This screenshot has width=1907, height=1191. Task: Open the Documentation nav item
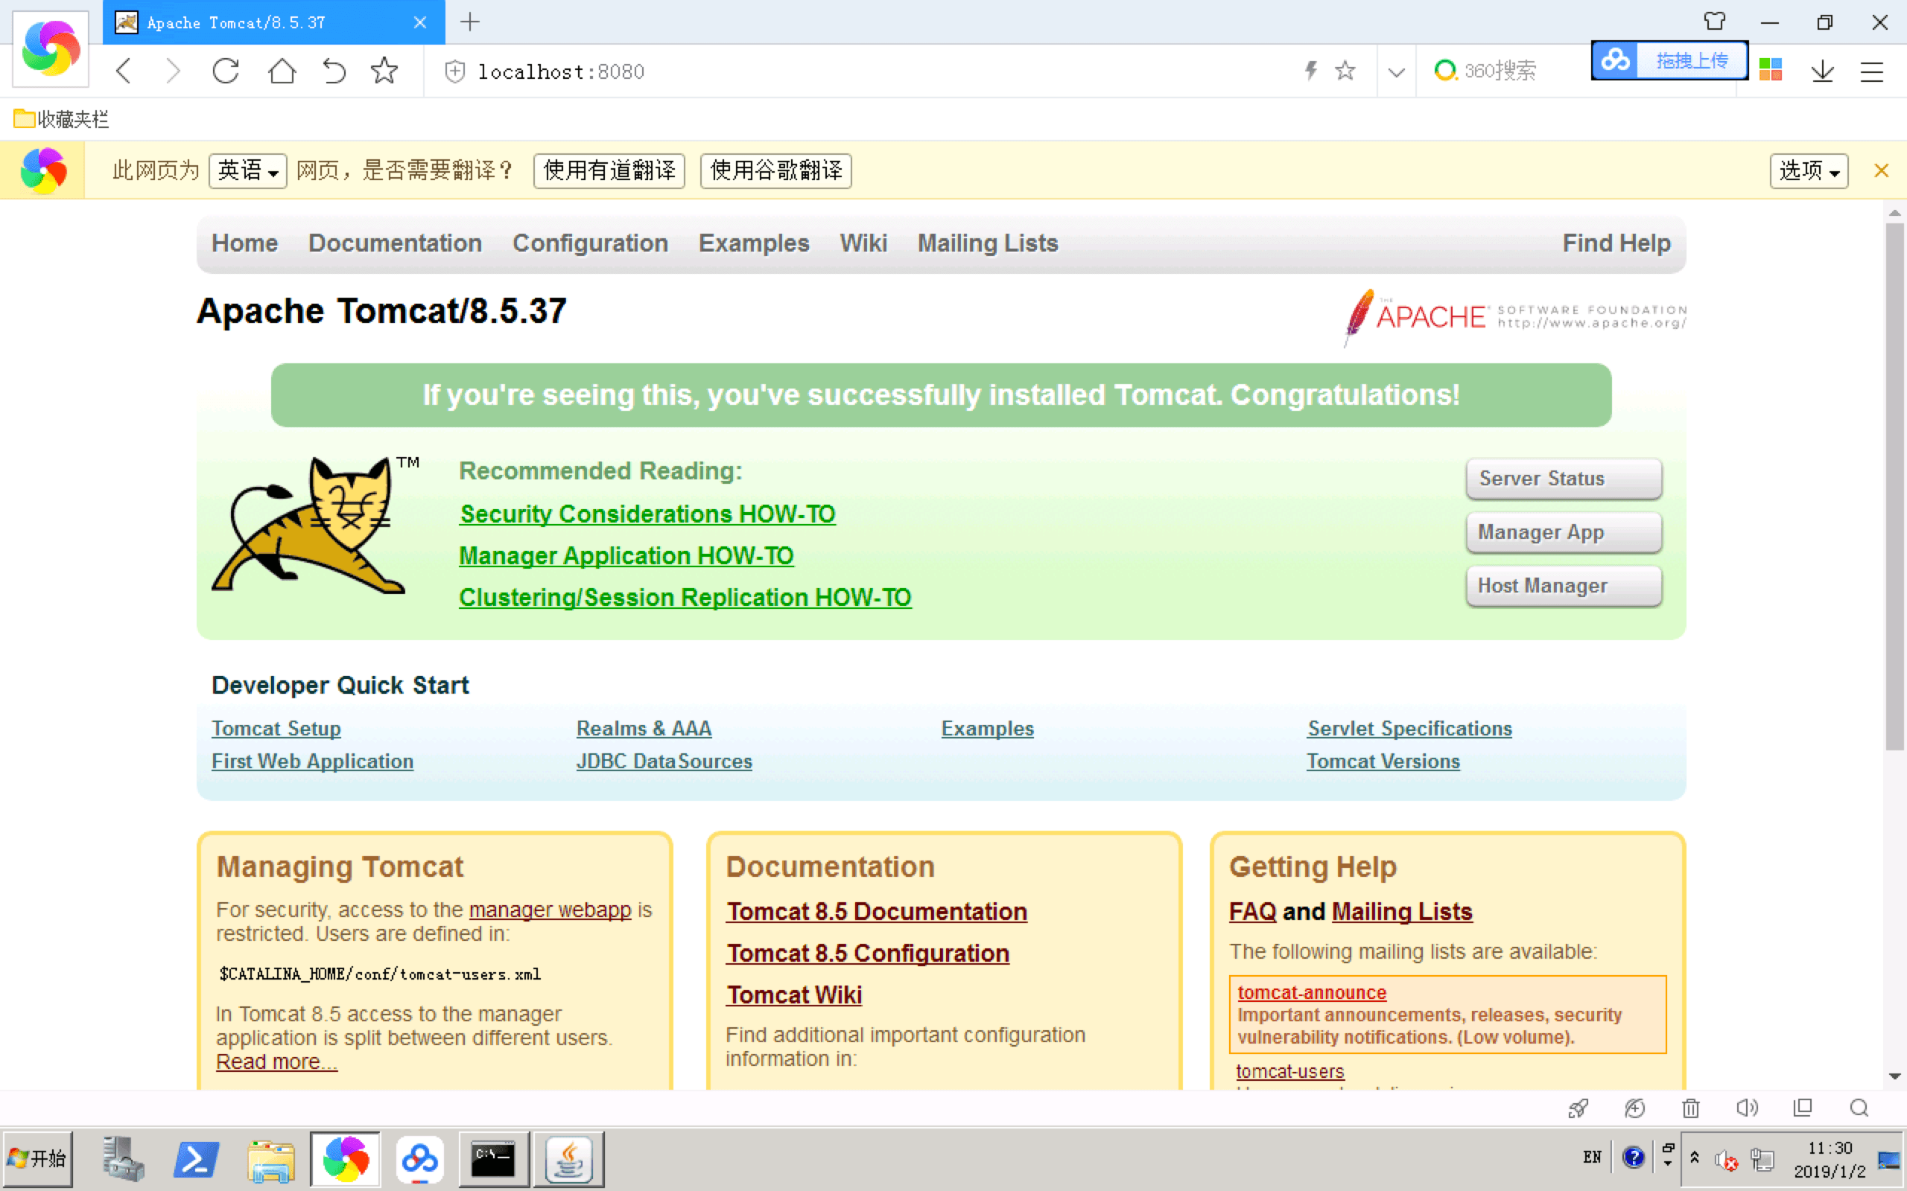(x=395, y=243)
